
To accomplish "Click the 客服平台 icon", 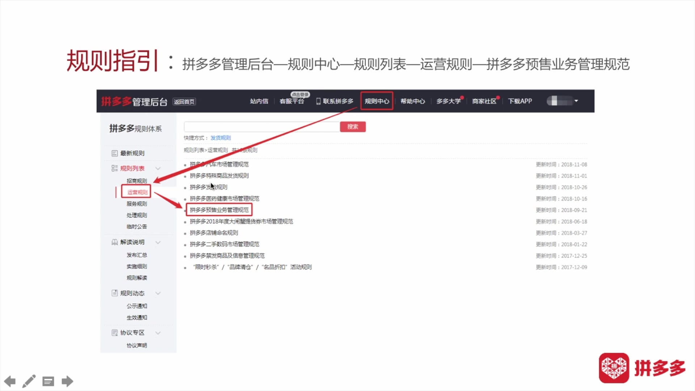I will point(291,101).
